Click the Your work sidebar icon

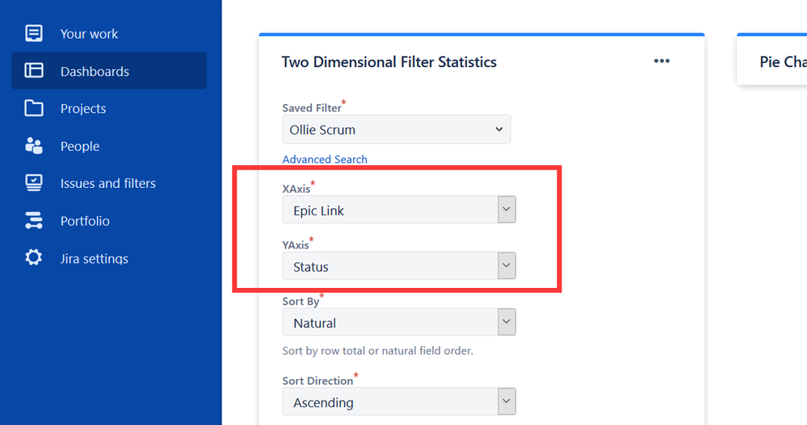(x=34, y=33)
